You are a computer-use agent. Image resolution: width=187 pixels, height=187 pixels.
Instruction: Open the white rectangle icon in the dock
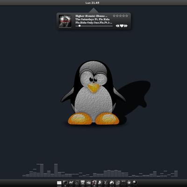[59, 183]
